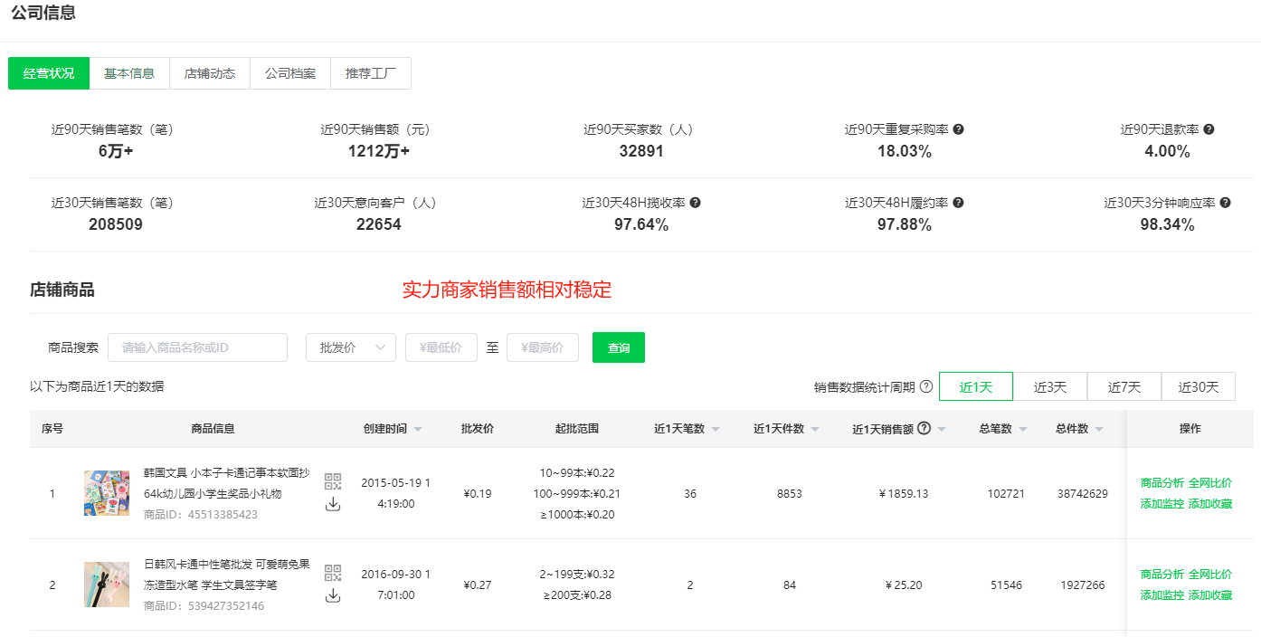1261x637 pixels.
Task: Click help icon beside 近90天重复采购率
Action: pyautogui.click(x=959, y=129)
